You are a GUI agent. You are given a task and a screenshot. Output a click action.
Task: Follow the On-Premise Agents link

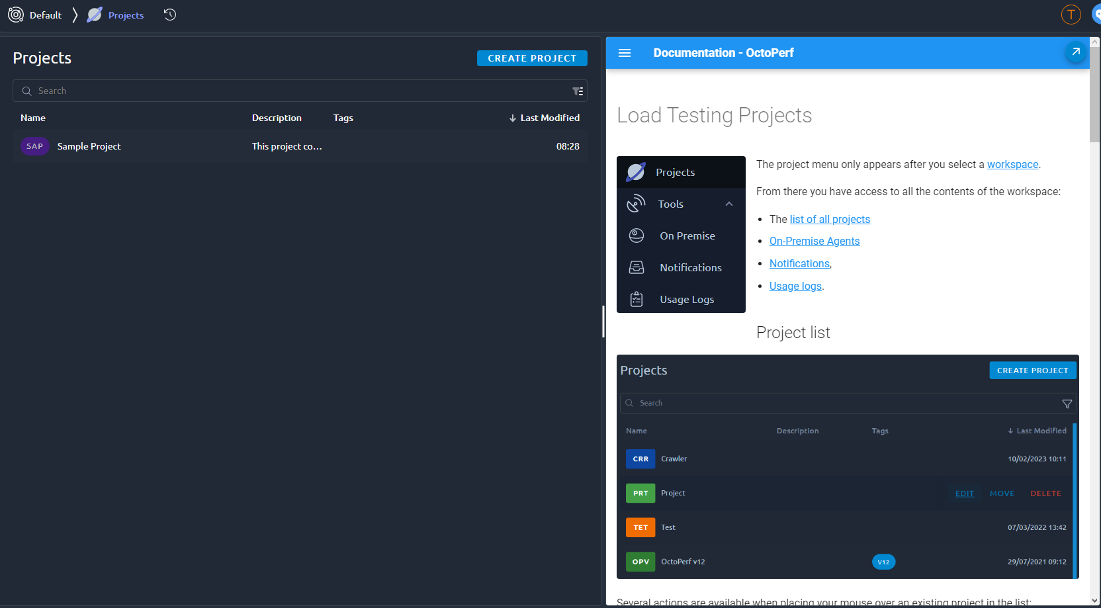point(815,241)
